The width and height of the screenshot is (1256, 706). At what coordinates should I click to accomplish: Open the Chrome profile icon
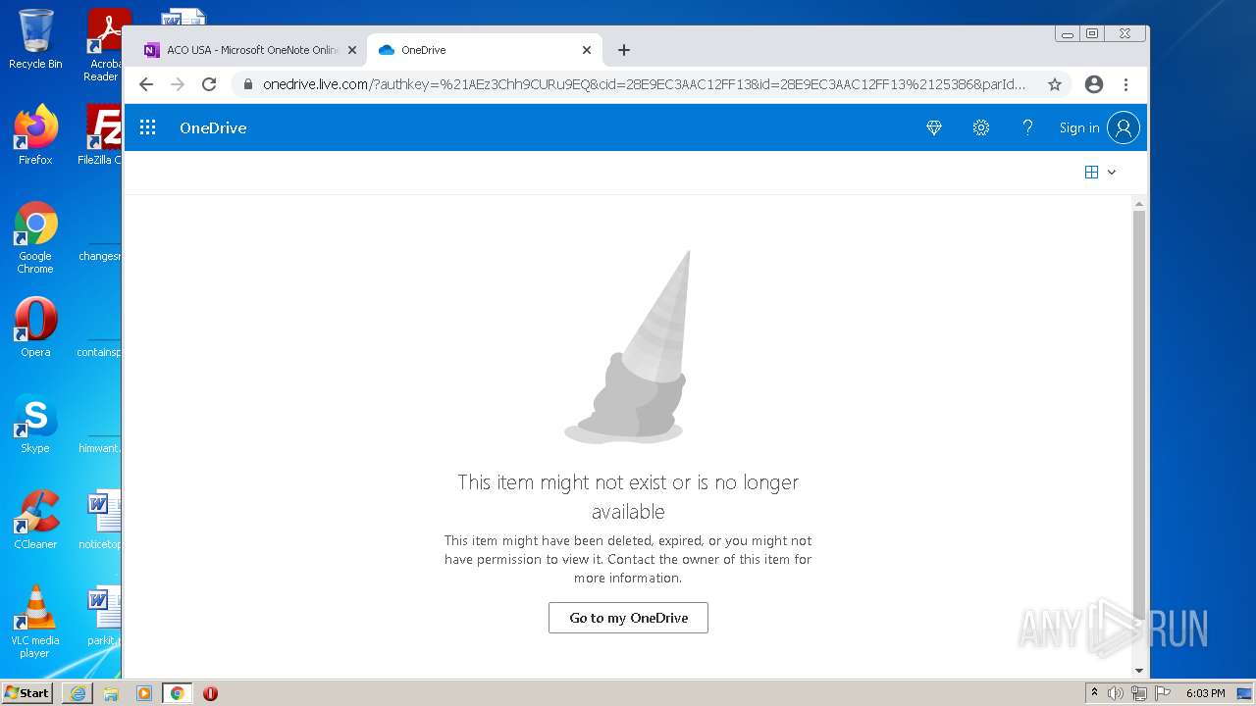click(x=1094, y=84)
